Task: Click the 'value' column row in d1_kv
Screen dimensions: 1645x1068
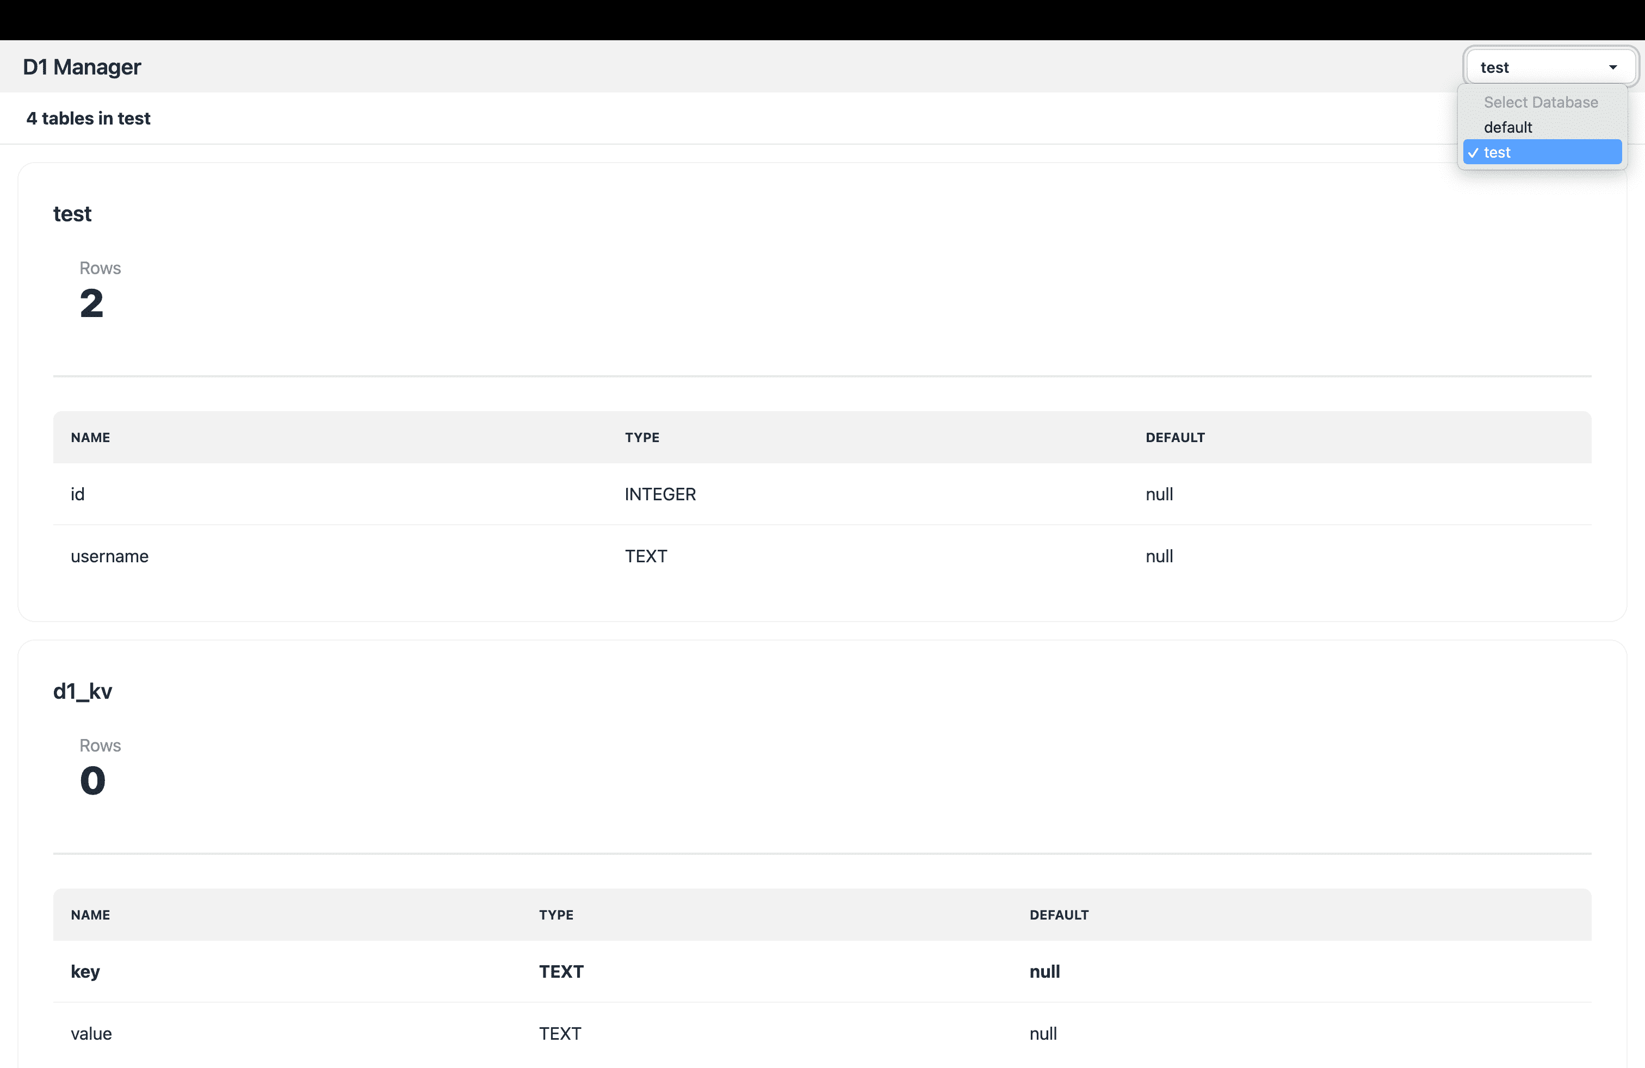Action: (x=91, y=1033)
